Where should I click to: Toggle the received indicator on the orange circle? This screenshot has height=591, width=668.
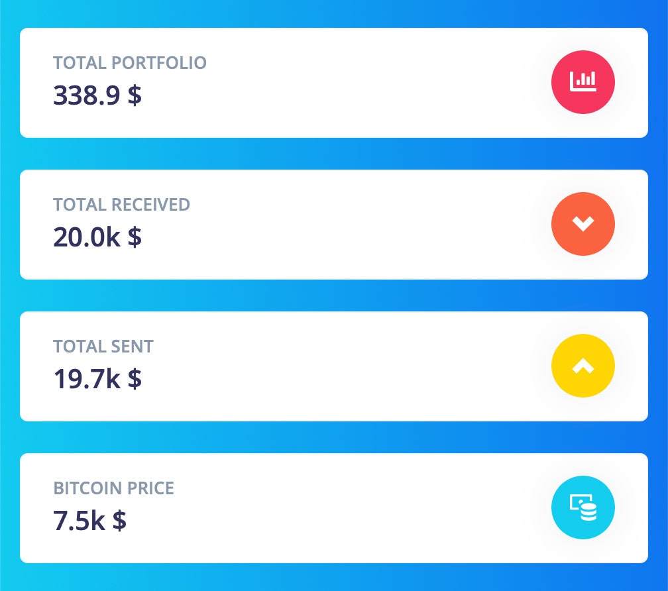(583, 224)
